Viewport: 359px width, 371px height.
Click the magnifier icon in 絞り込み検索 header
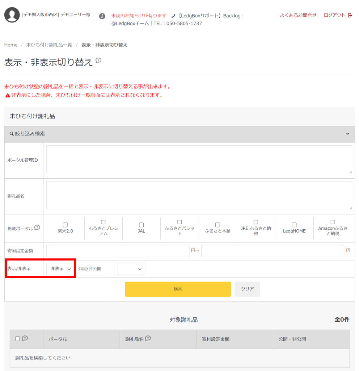point(12,134)
